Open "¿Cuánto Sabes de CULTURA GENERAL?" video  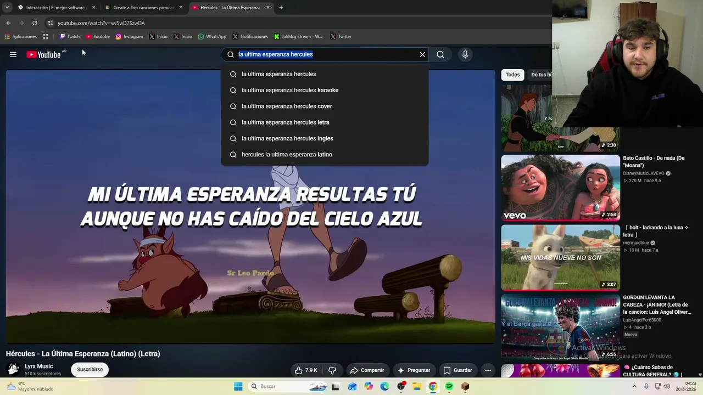pos(654,371)
